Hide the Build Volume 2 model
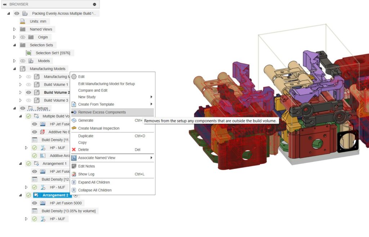 (x=28, y=93)
